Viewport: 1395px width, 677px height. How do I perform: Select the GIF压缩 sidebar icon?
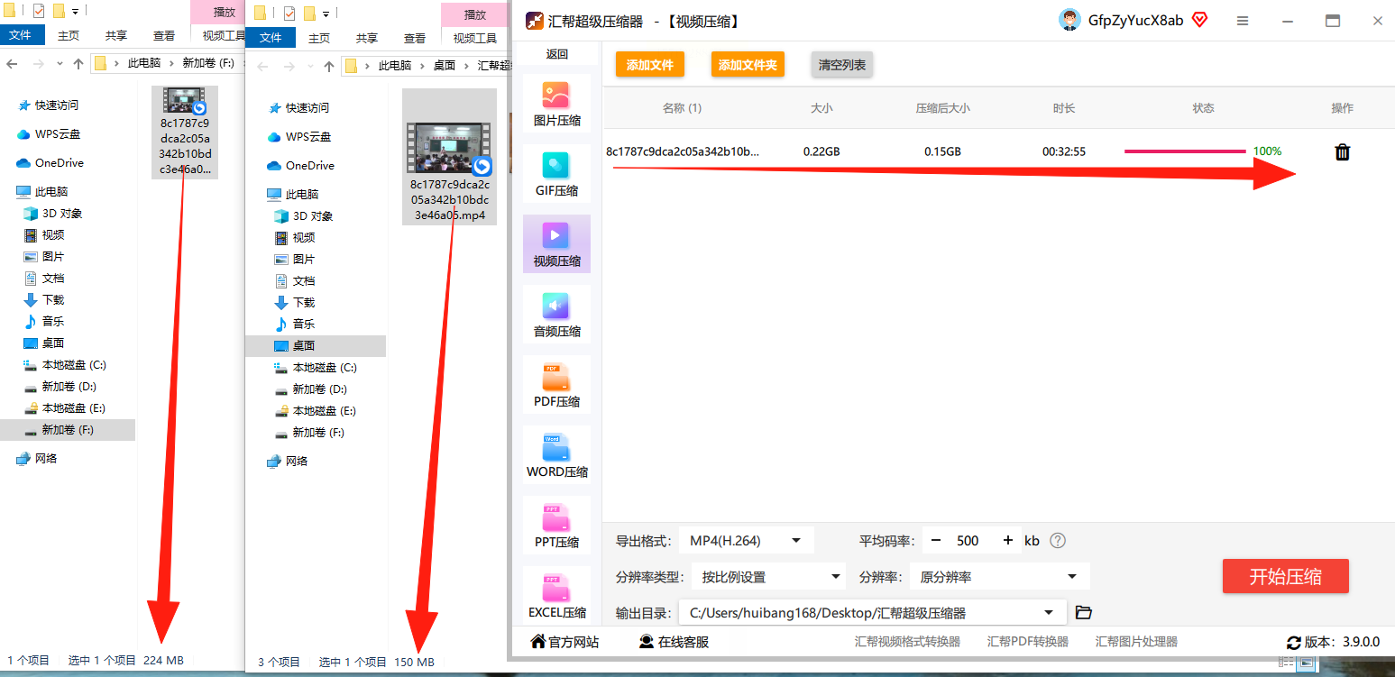click(556, 173)
